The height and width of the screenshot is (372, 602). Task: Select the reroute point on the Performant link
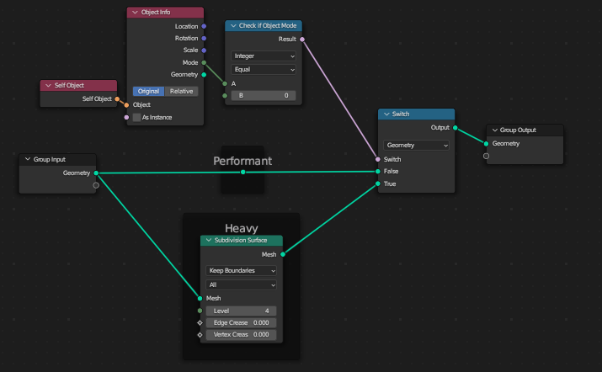[243, 172]
